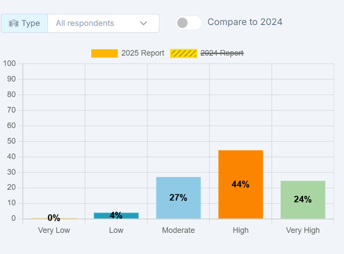Expand the respondents list with chevron arrow
344x254 pixels.
pyautogui.click(x=144, y=23)
